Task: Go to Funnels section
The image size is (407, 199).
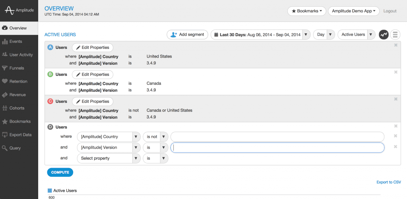Action: pos(16,68)
